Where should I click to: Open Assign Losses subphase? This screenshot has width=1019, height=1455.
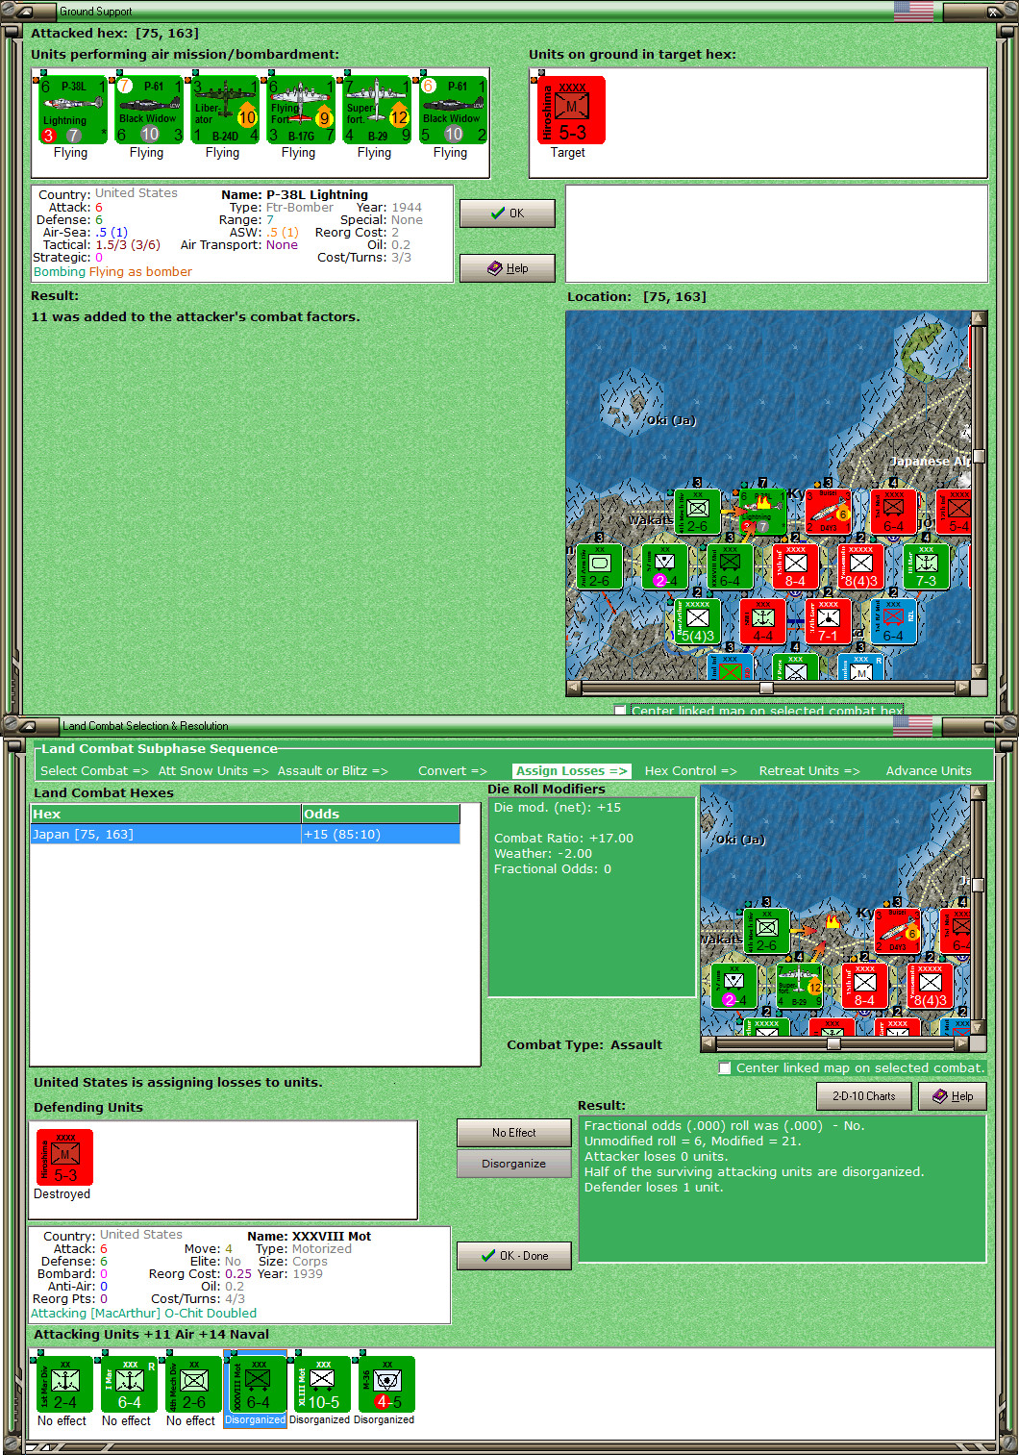click(x=571, y=771)
